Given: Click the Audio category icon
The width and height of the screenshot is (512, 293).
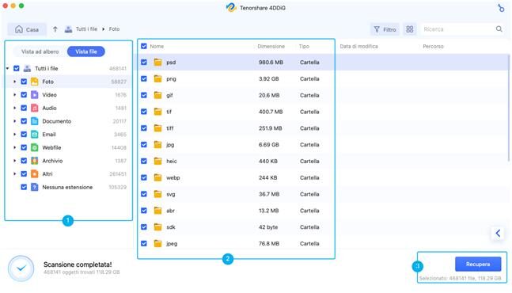Looking at the screenshot, I should [34, 108].
